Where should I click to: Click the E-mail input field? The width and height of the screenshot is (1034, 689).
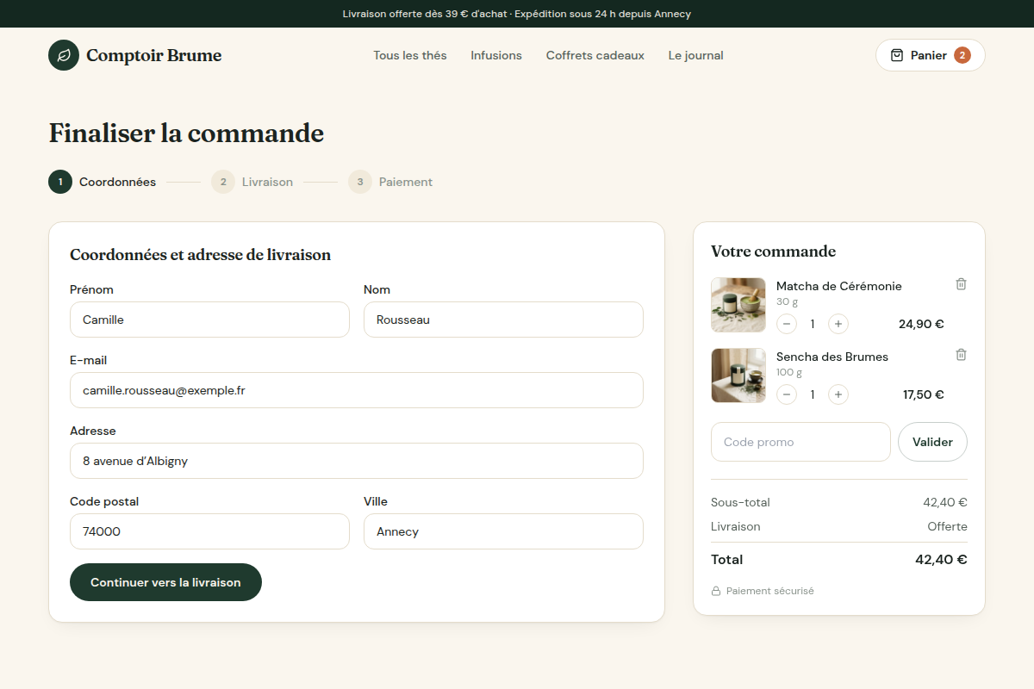[357, 390]
